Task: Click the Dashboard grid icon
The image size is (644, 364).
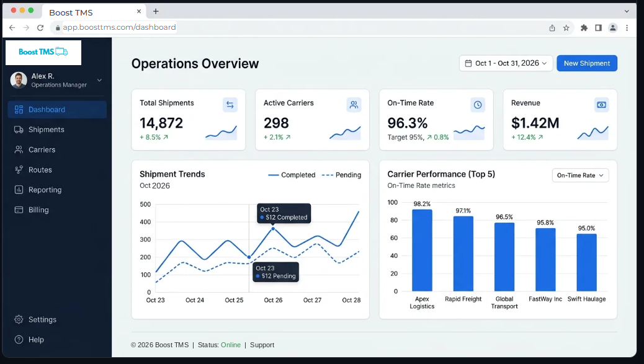Action: tap(19, 110)
